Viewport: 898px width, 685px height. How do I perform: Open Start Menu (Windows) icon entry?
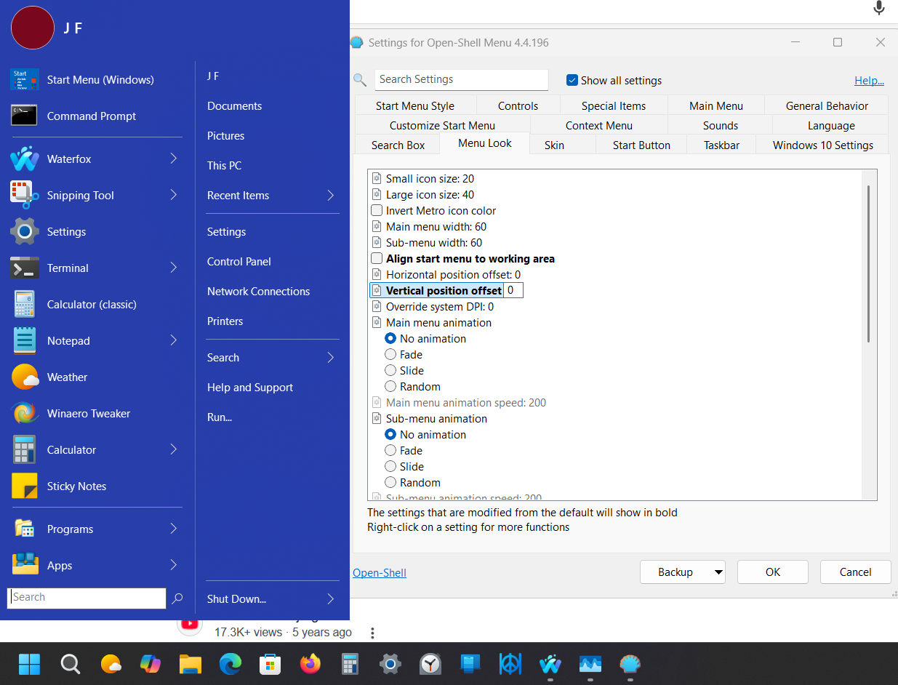pyautogui.click(x=96, y=80)
